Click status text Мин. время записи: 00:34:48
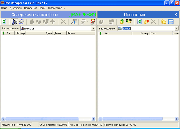This screenshot has height=129, width=180. tap(86, 125)
